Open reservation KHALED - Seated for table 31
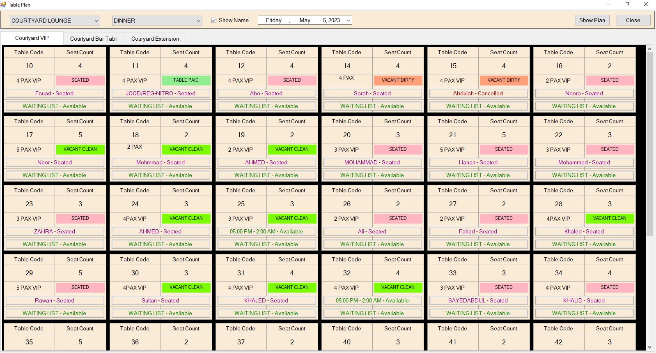The width and height of the screenshot is (656, 353). coord(266,300)
